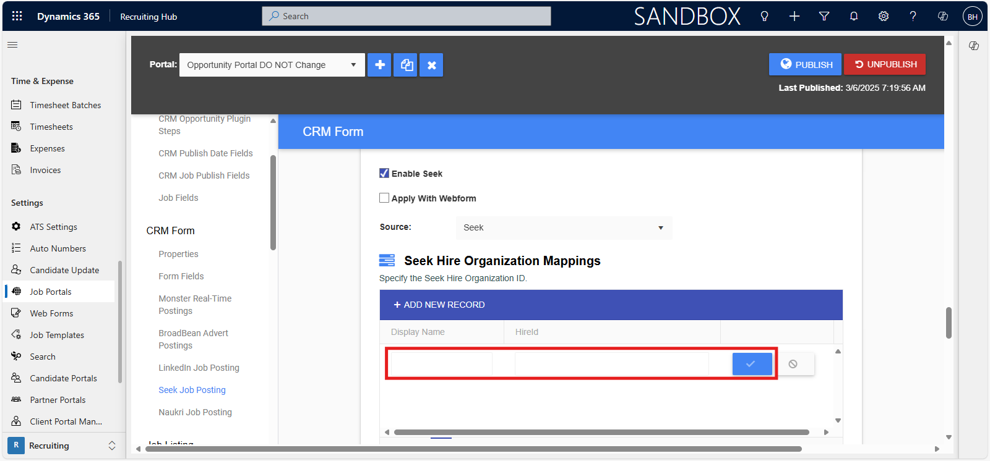This screenshot has width=990, height=461.
Task: Click the Timesheets icon
Action: [x=16, y=127]
